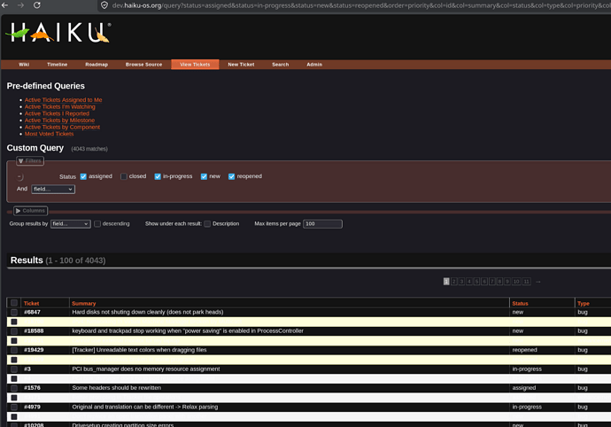Open Browse Source tab

click(x=143, y=65)
